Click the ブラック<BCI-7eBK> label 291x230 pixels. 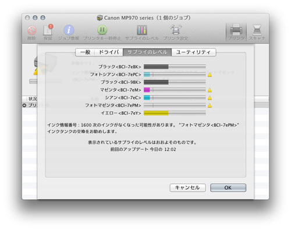pyautogui.click(x=120, y=67)
